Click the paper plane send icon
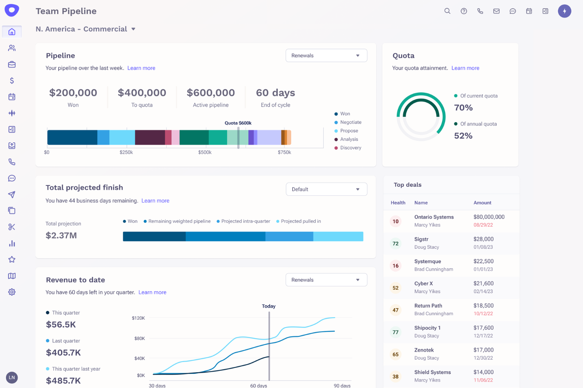 coord(12,195)
